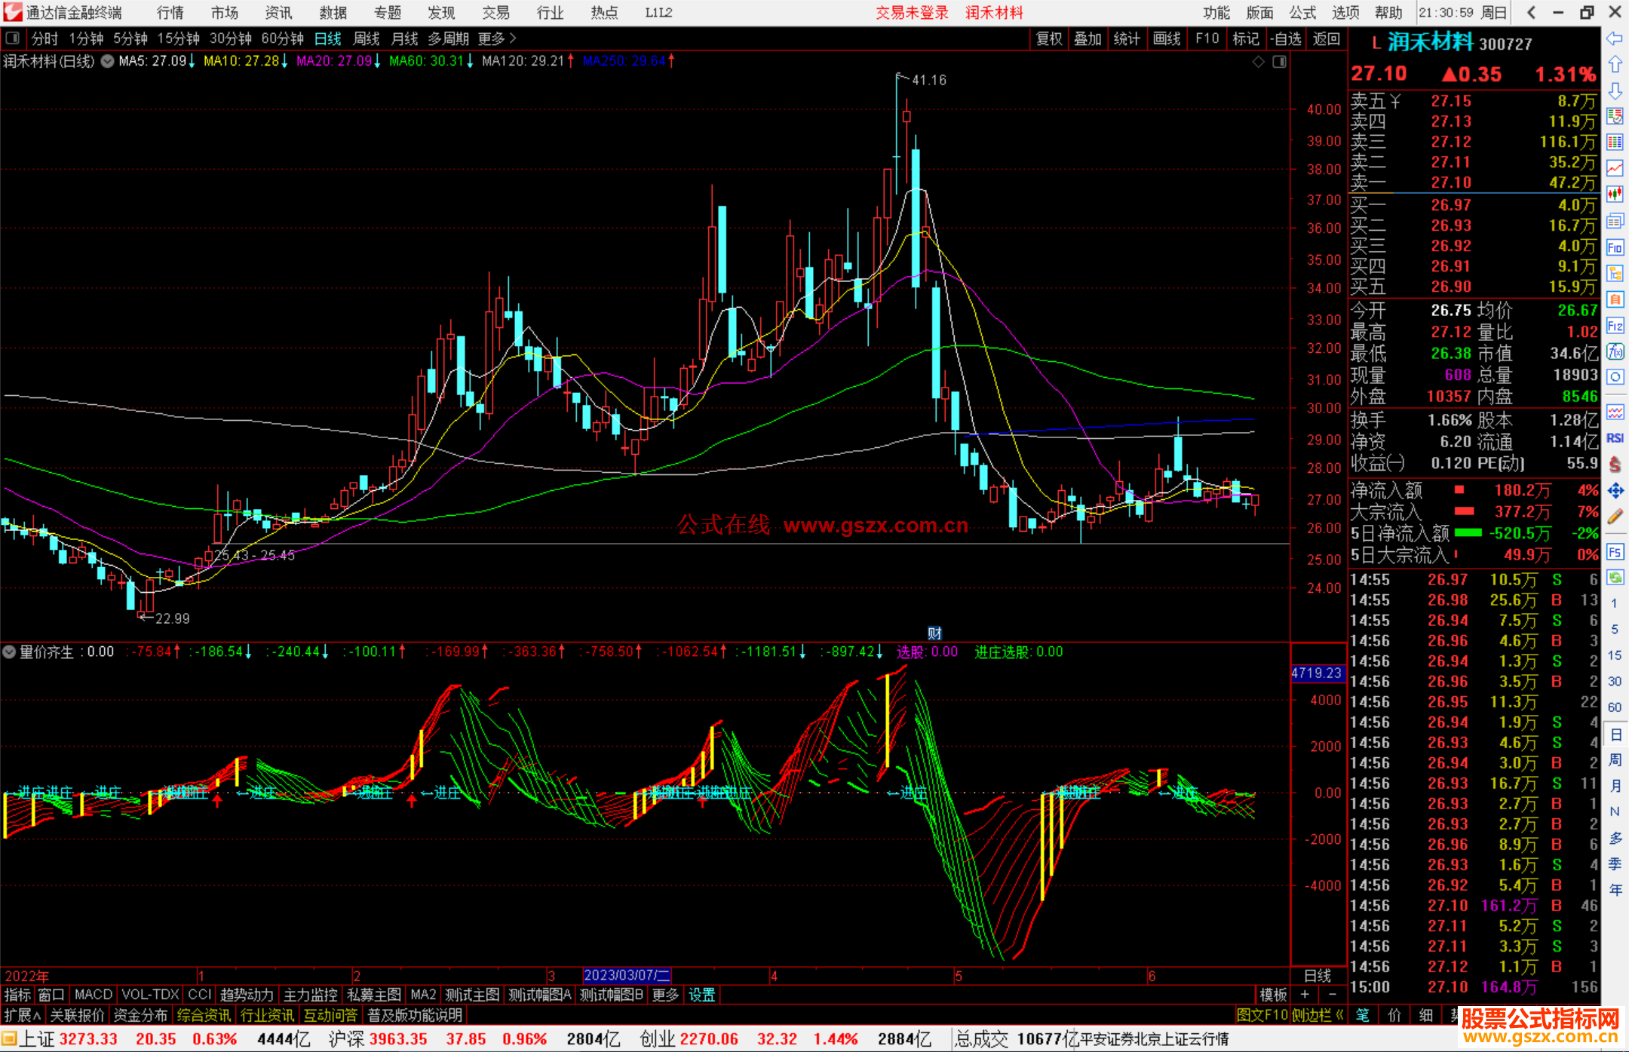Switch to the 30分钟 period
The height and width of the screenshot is (1052, 1629).
231,38
